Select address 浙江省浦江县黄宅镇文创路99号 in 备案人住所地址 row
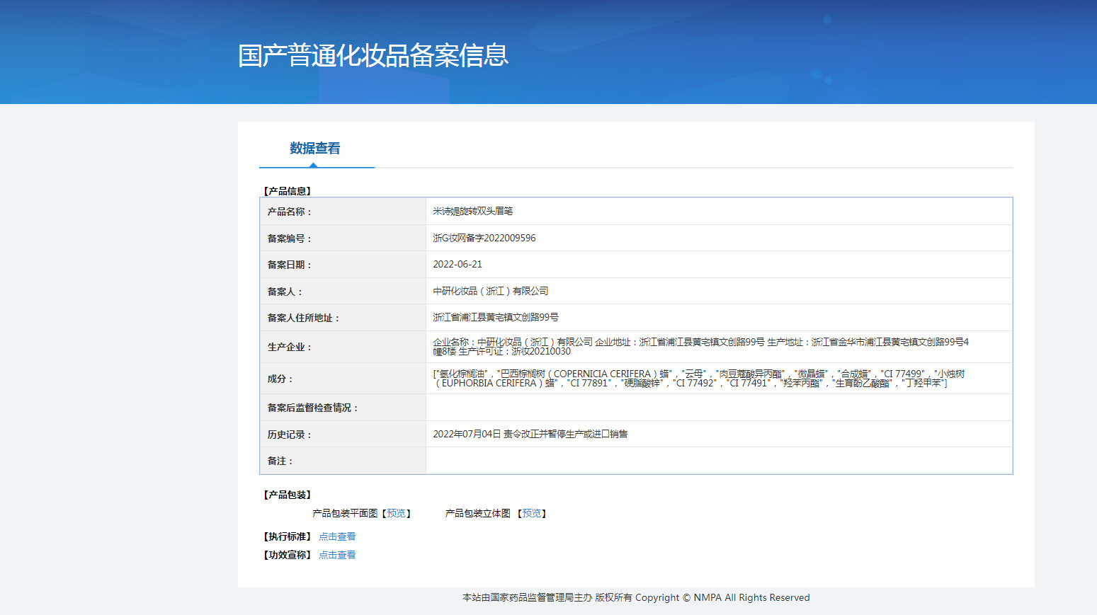1097x615 pixels. pyautogui.click(x=496, y=318)
